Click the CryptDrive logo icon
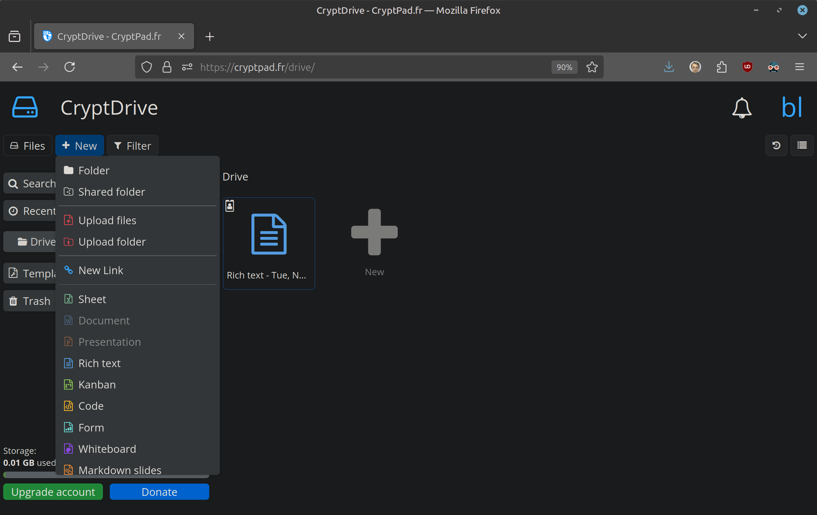 coord(25,107)
